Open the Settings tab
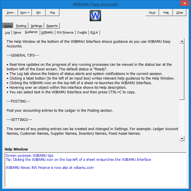The width and height of the screenshot is (191, 191). pos(36,26)
